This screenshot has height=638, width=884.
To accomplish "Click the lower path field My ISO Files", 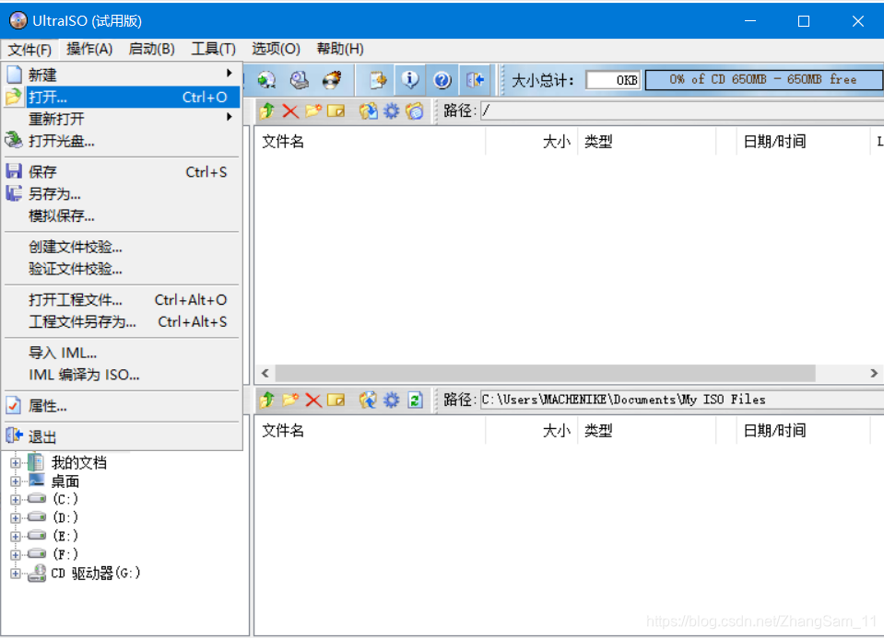I will (681, 400).
